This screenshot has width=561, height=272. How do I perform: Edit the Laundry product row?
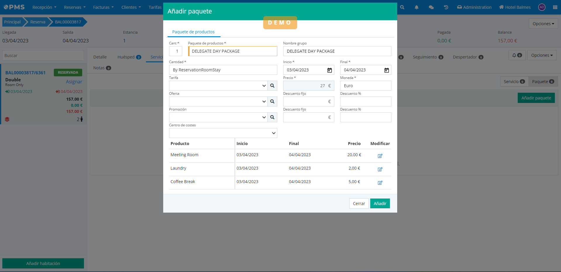click(380, 169)
